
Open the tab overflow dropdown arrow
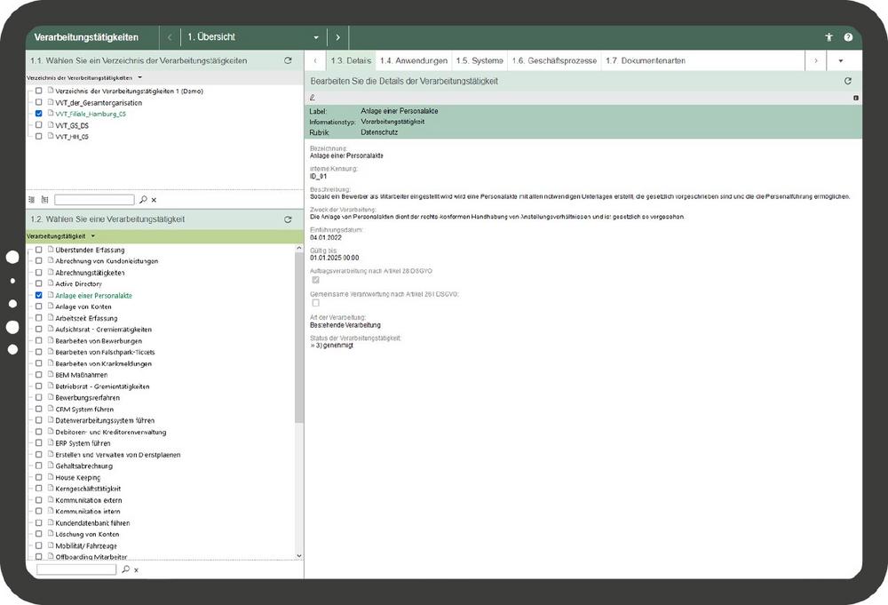pyautogui.click(x=840, y=61)
